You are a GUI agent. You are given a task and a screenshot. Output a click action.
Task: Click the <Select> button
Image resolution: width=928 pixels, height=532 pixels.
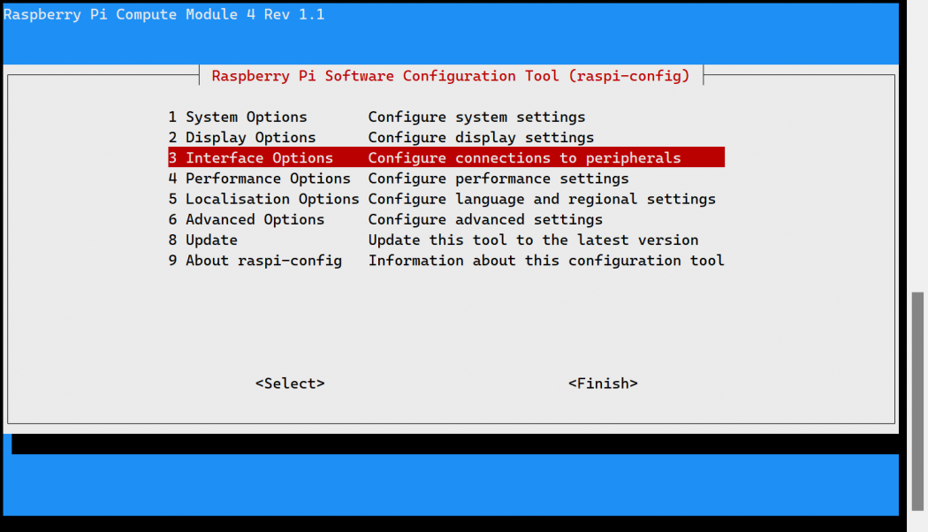(289, 383)
